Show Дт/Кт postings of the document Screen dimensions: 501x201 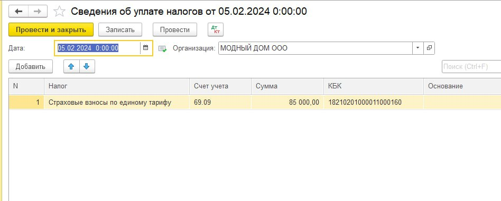tap(216, 29)
